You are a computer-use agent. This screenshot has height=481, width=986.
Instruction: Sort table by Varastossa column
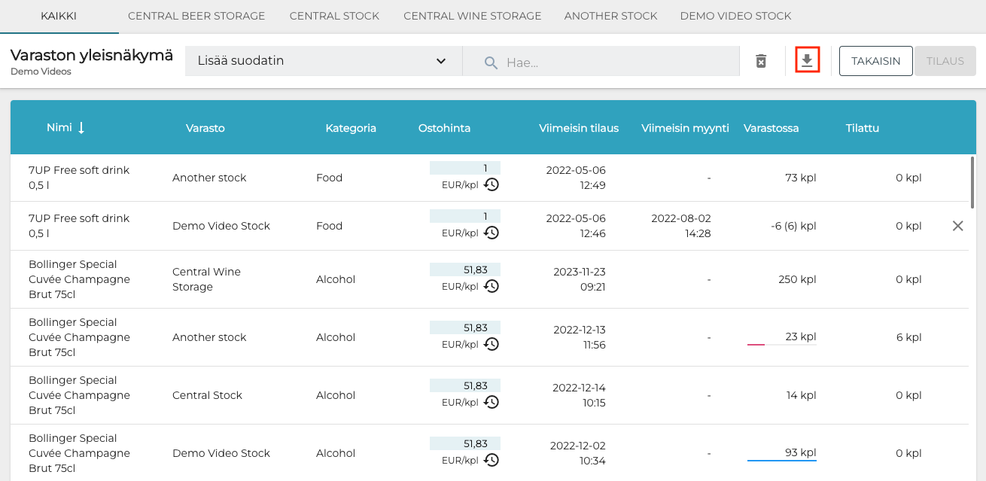click(771, 128)
